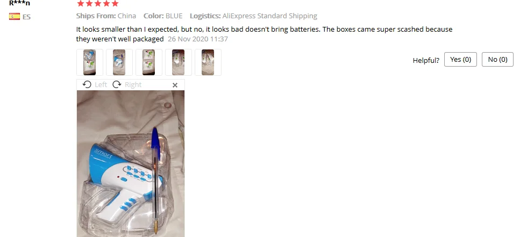Mark review helpful with Yes (0)
527x237 pixels.
point(460,60)
